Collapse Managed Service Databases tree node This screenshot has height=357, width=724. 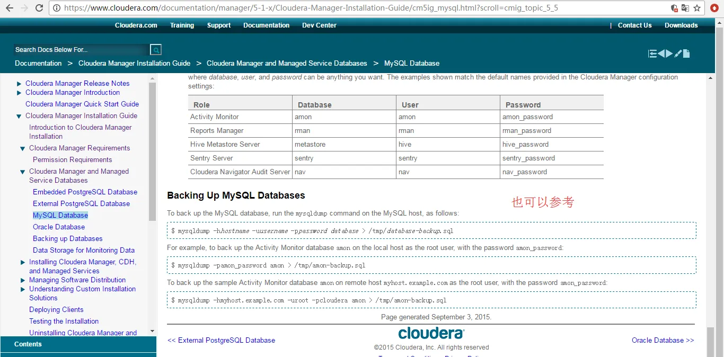[x=23, y=172]
